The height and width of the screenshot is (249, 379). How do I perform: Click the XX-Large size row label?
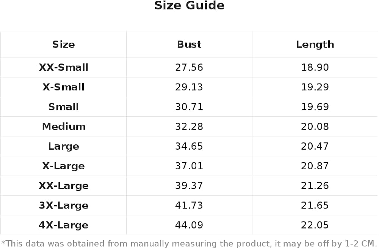[x=64, y=186]
